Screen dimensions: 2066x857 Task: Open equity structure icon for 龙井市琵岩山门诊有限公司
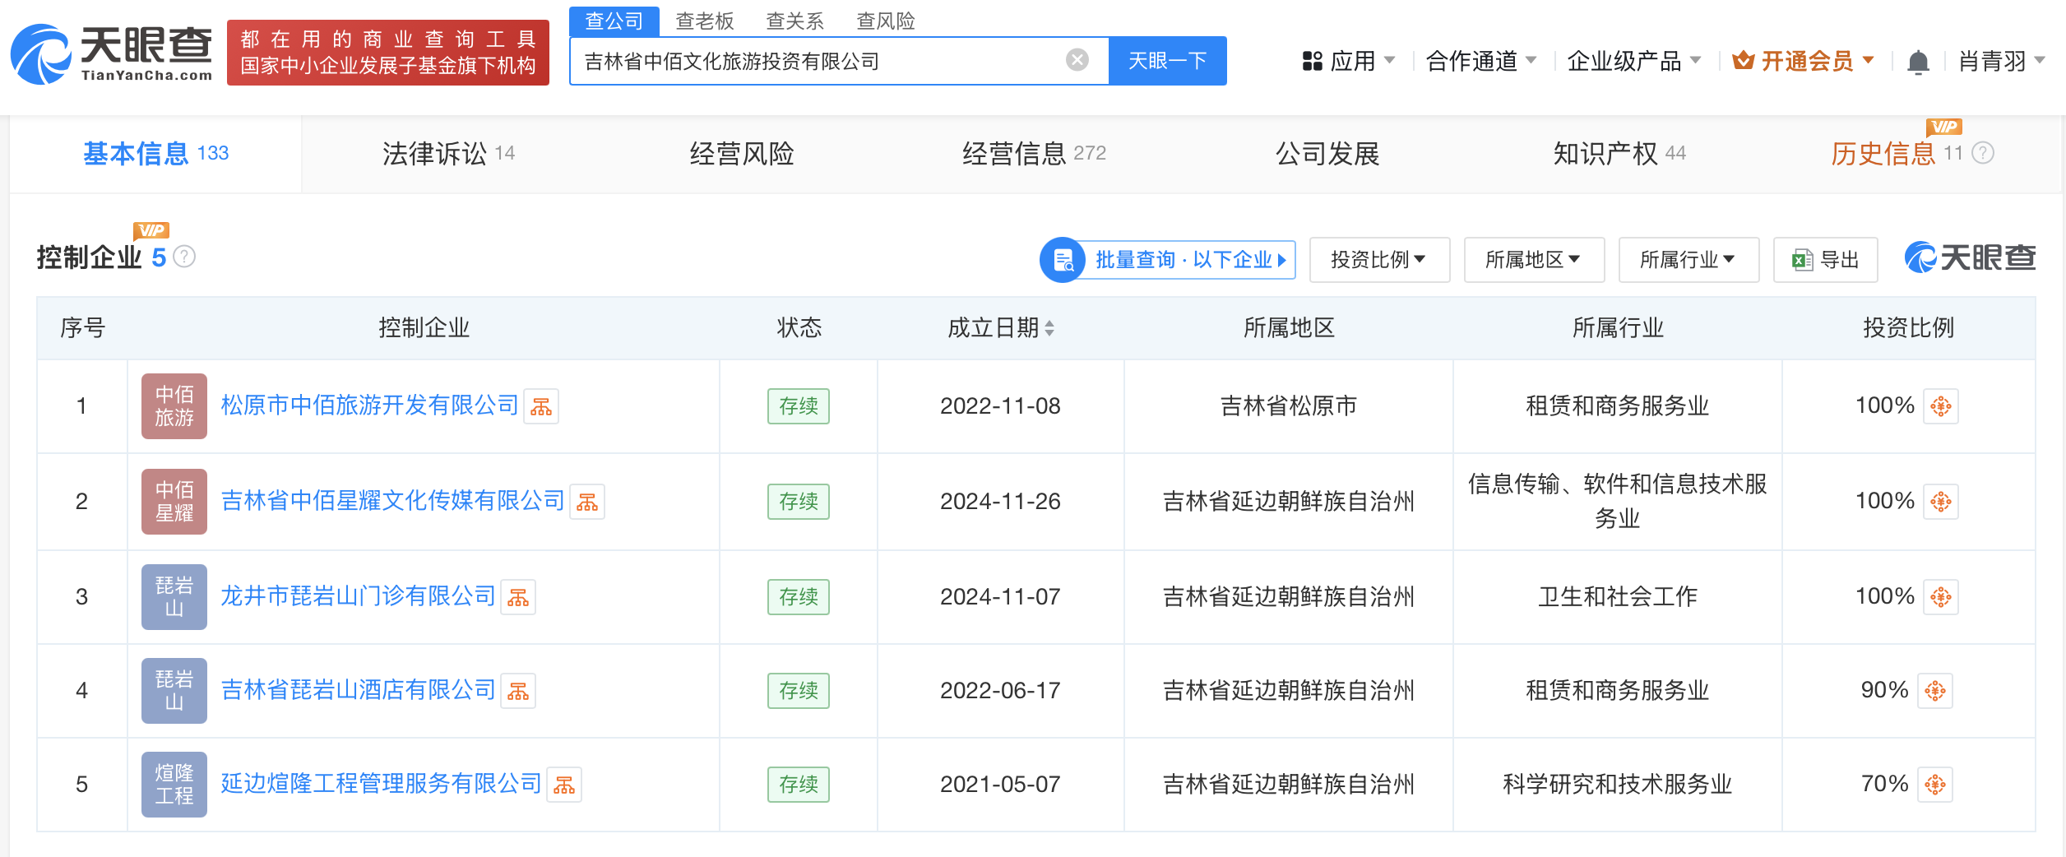pyautogui.click(x=518, y=597)
